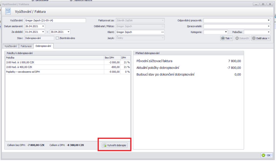Click the printer icon on Tisk
The height and width of the screenshot is (161, 276).
[223, 38]
